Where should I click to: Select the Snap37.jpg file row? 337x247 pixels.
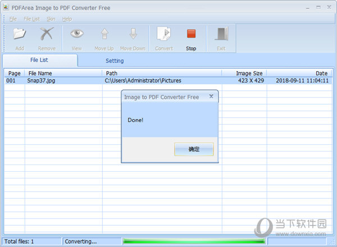[x=168, y=80]
